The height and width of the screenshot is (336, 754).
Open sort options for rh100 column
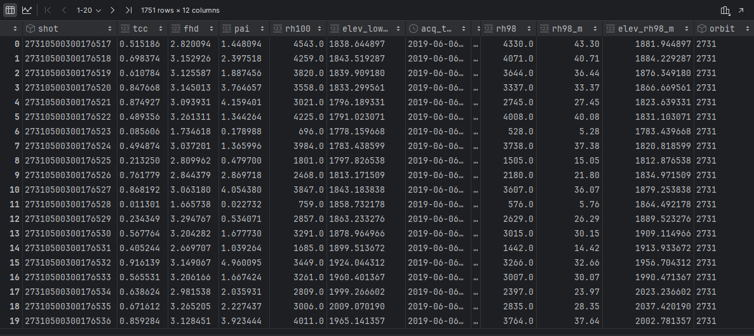click(318, 29)
